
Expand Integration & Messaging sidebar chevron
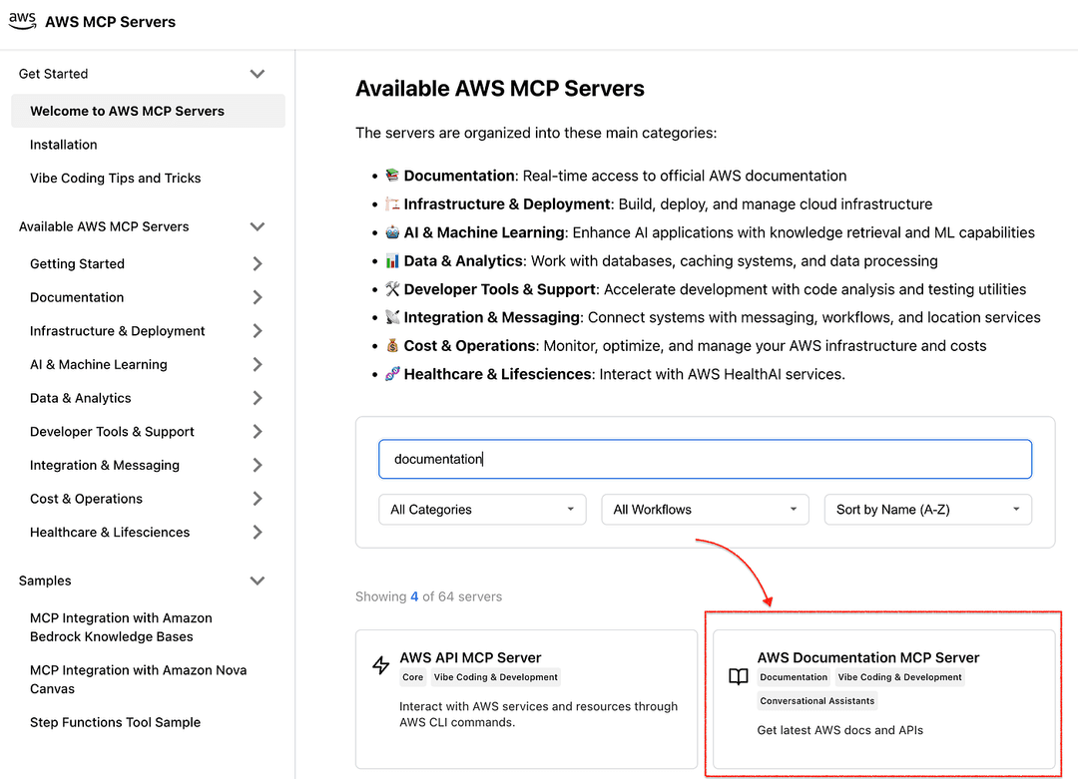258,465
